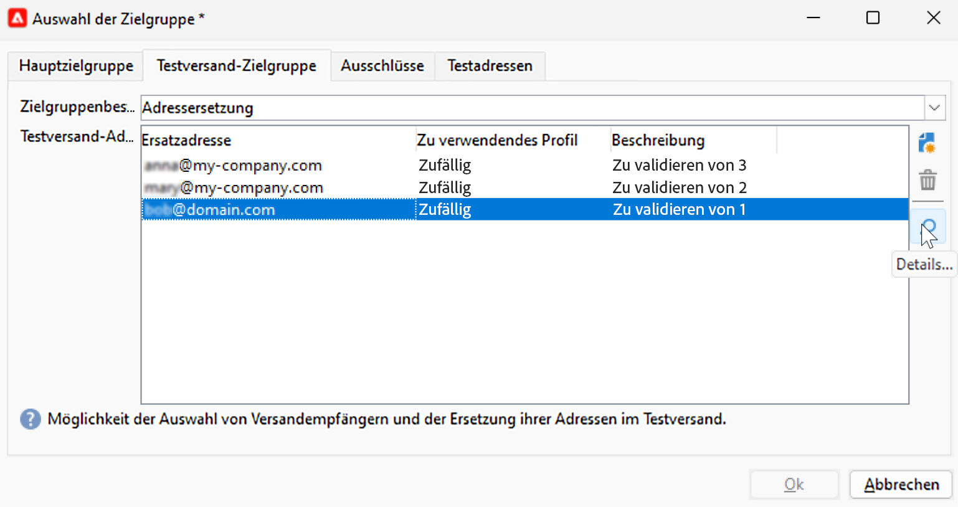Open Details with the magnifier icon
958x507 pixels.
tap(929, 228)
